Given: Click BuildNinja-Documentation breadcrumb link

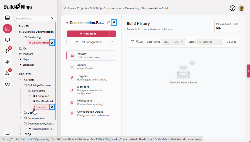Looking at the screenshot, I should point(106,8).
